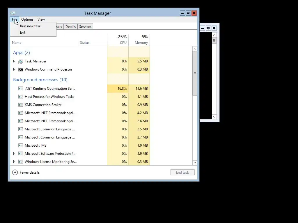
Task: Click the Host Process for Windows Tasks icon
Action: [21, 97]
